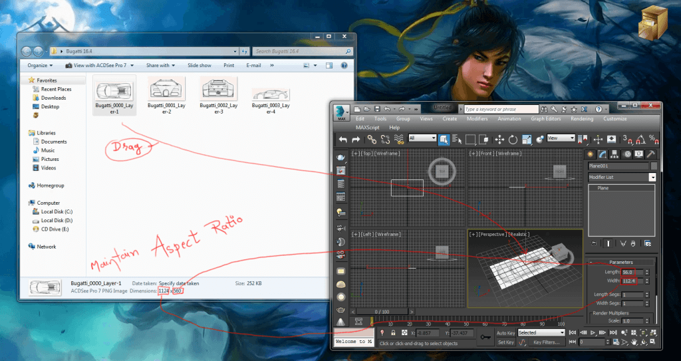Toggle Auto Key animation mode
This screenshot has height=361, width=681.
pos(505,332)
